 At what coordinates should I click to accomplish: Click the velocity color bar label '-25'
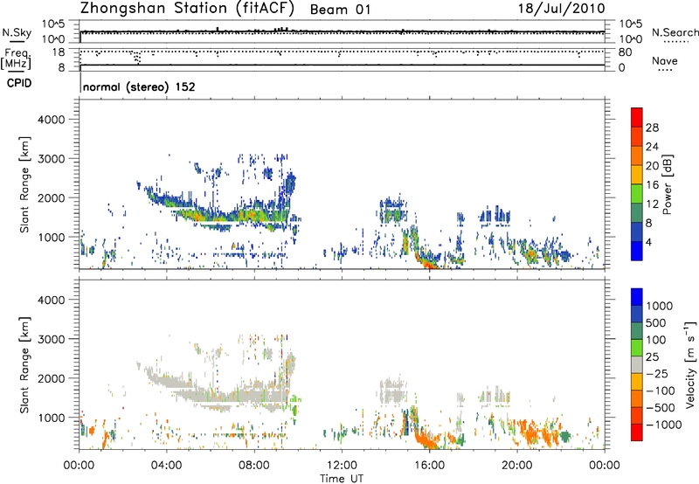(x=656, y=373)
